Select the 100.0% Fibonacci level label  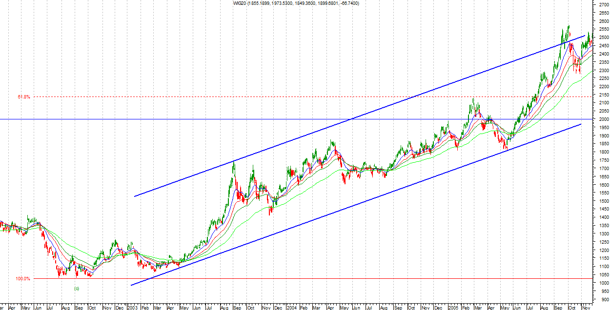[x=23, y=279]
